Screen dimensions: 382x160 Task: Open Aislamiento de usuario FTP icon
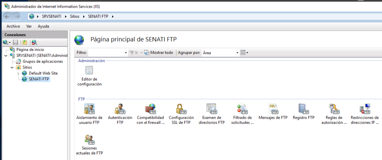pyautogui.click(x=90, y=109)
